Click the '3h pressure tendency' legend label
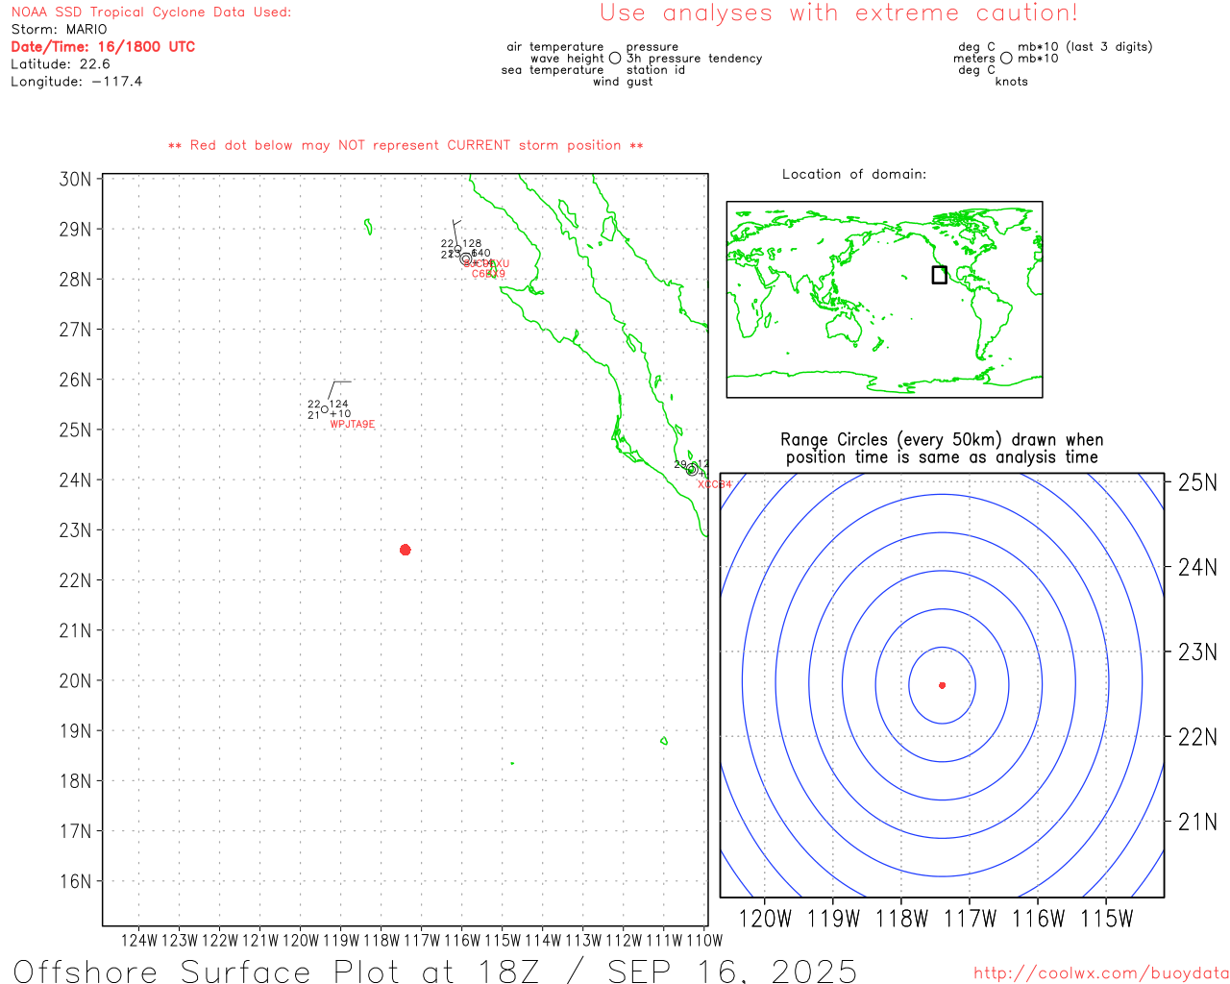This screenshot has height=984, width=1230. click(x=694, y=58)
